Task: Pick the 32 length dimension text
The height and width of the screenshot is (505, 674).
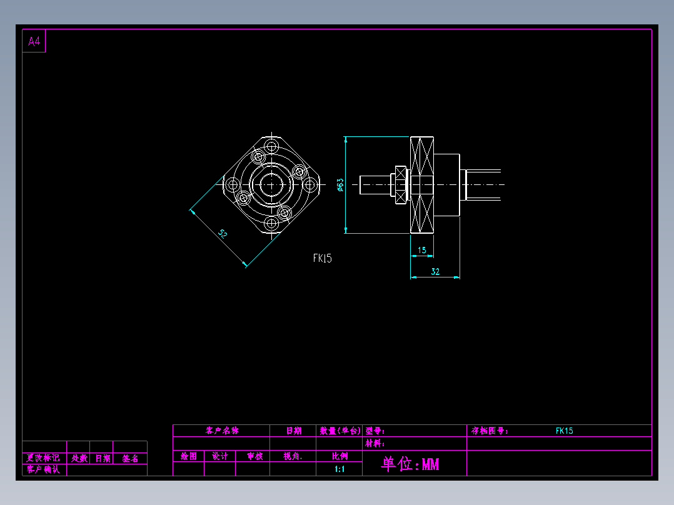Action: [x=435, y=272]
